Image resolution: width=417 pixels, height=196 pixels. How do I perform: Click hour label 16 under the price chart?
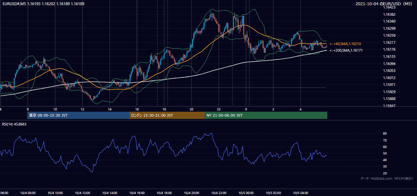(137, 109)
